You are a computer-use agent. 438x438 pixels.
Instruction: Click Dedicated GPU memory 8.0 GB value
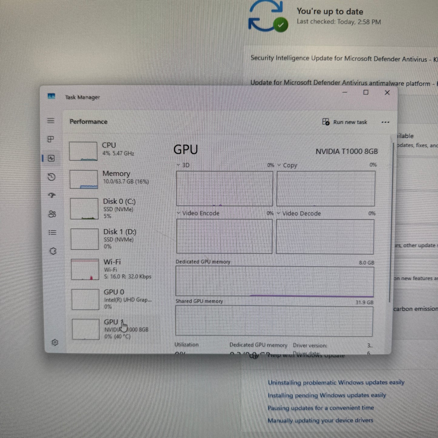click(366, 262)
